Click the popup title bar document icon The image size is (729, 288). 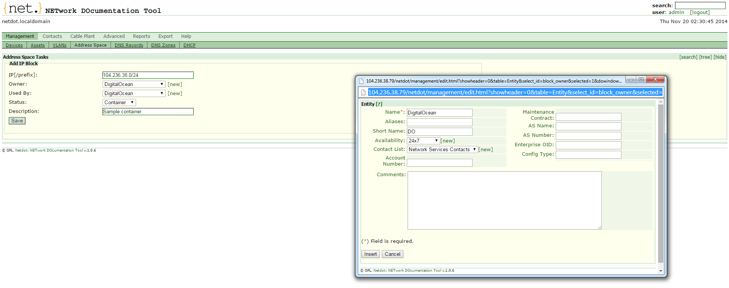362,81
